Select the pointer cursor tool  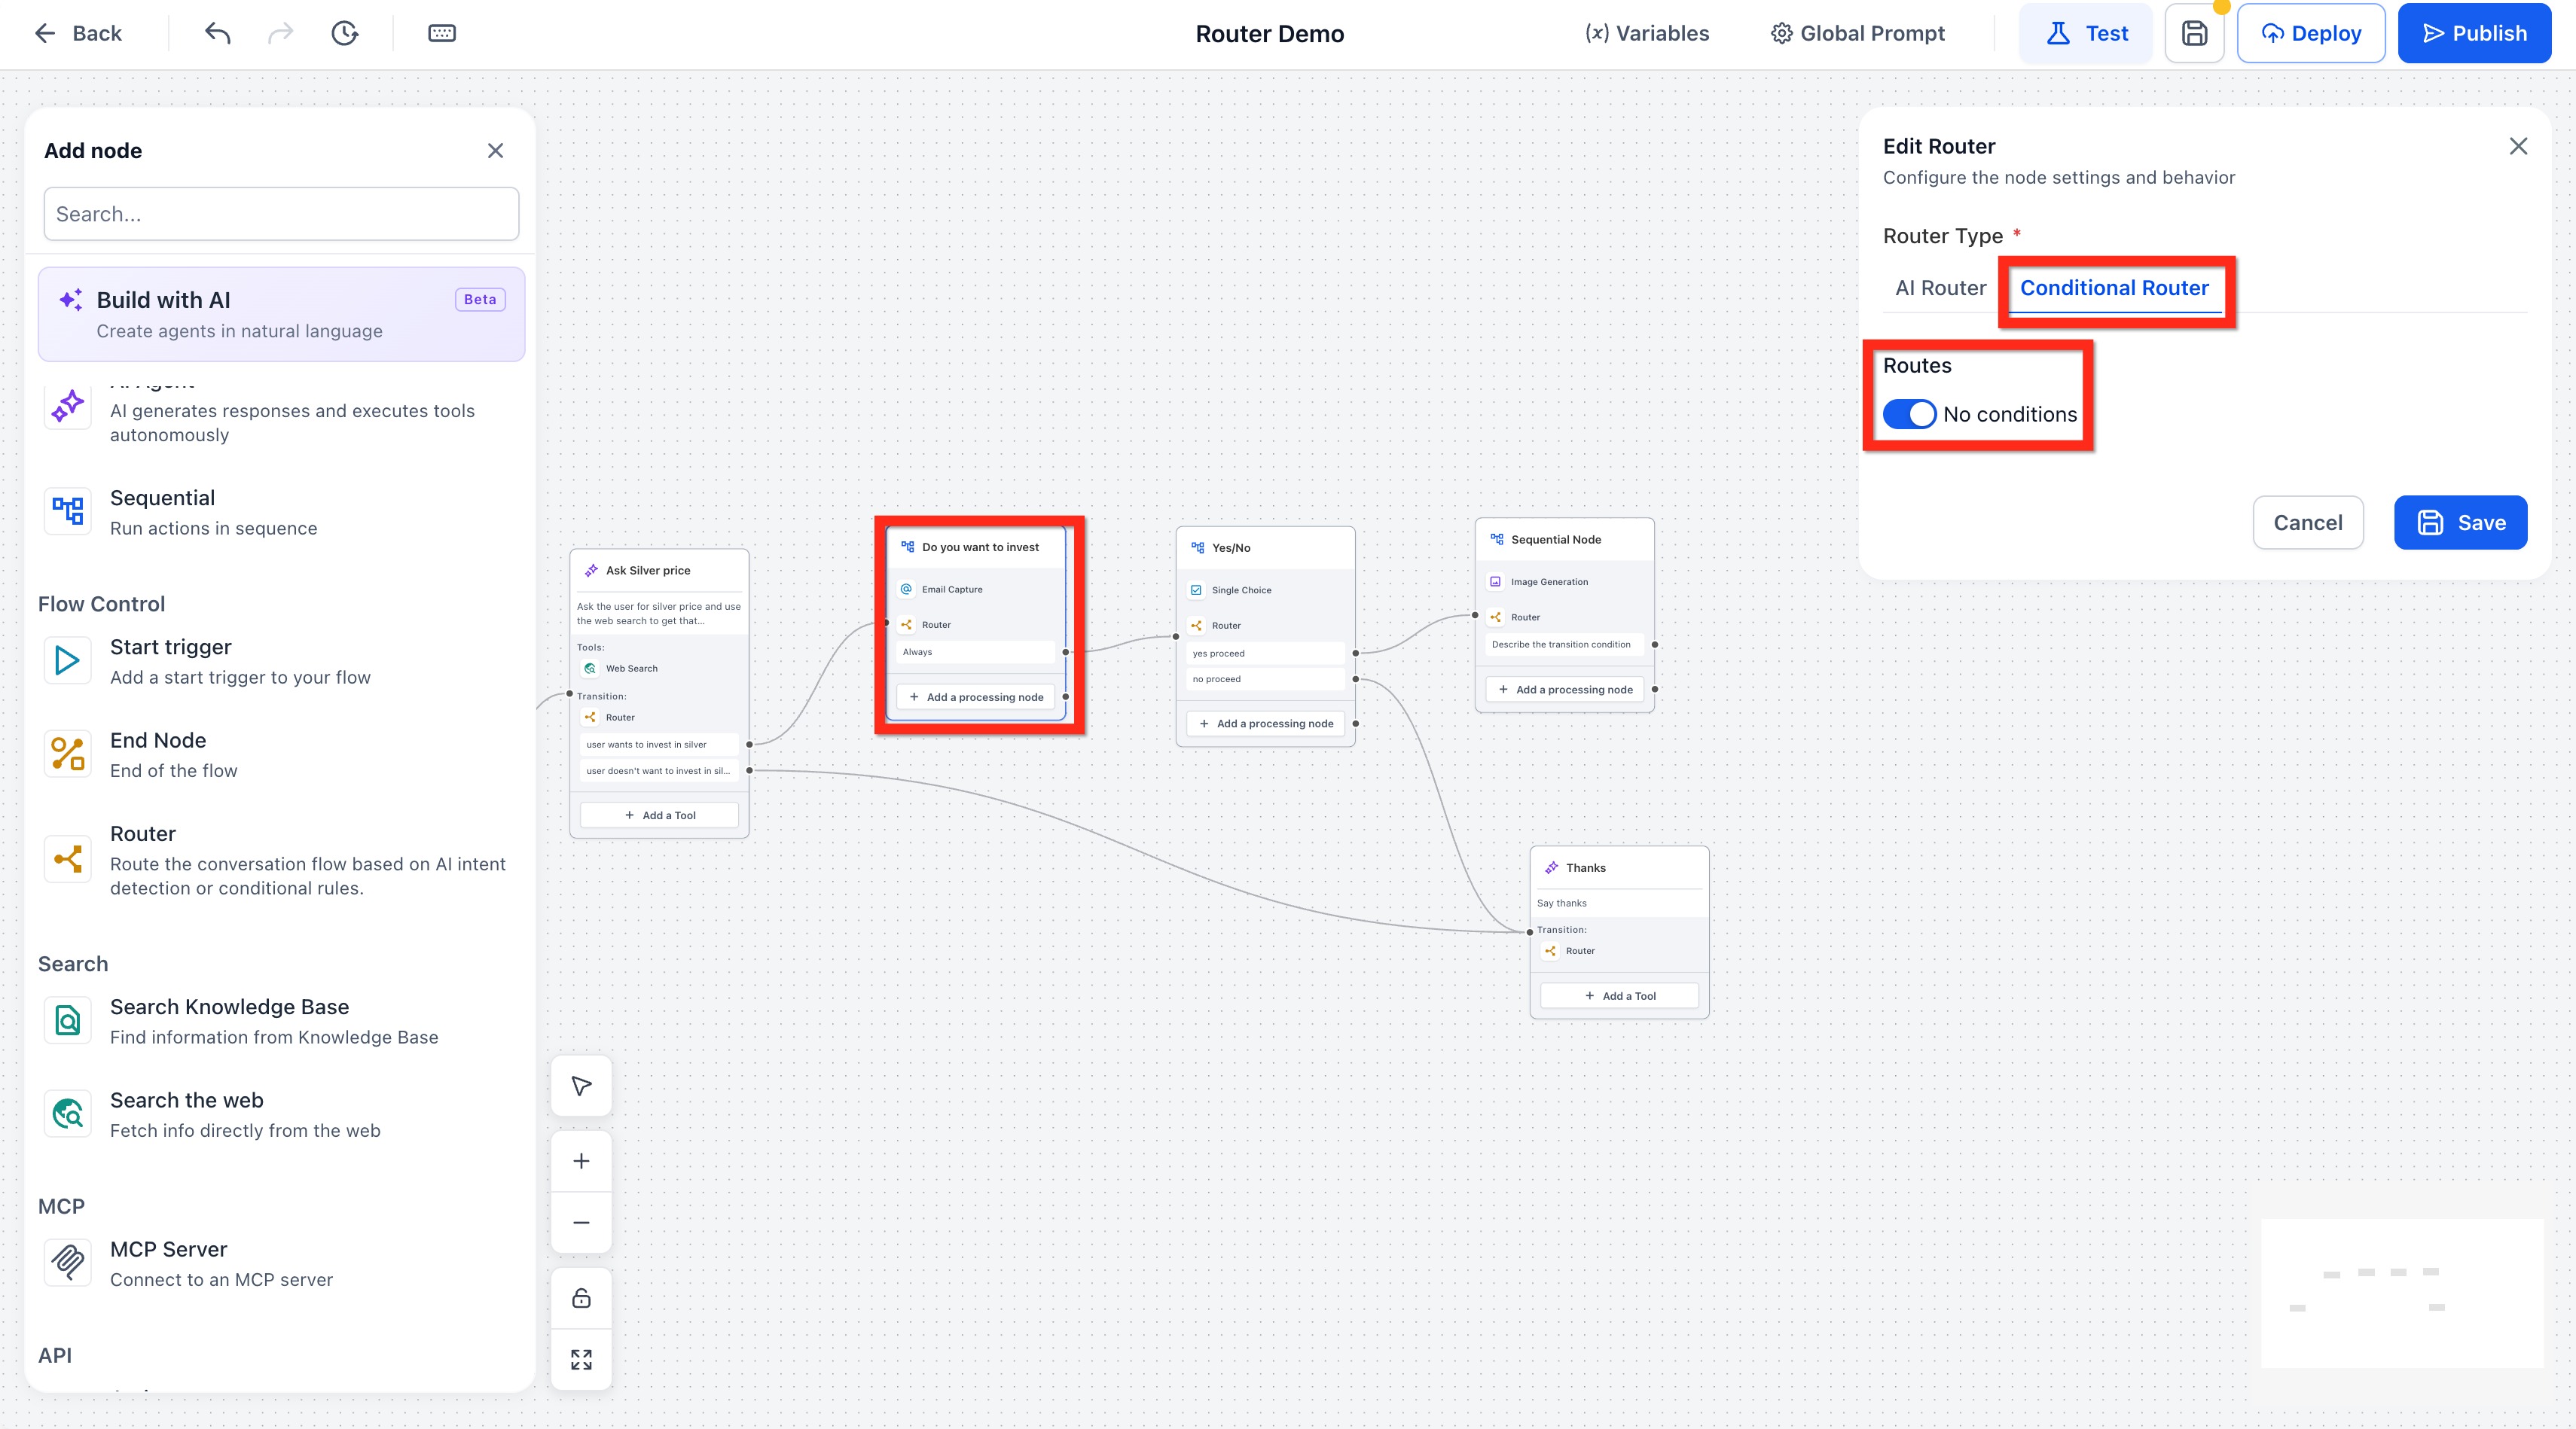(581, 1085)
